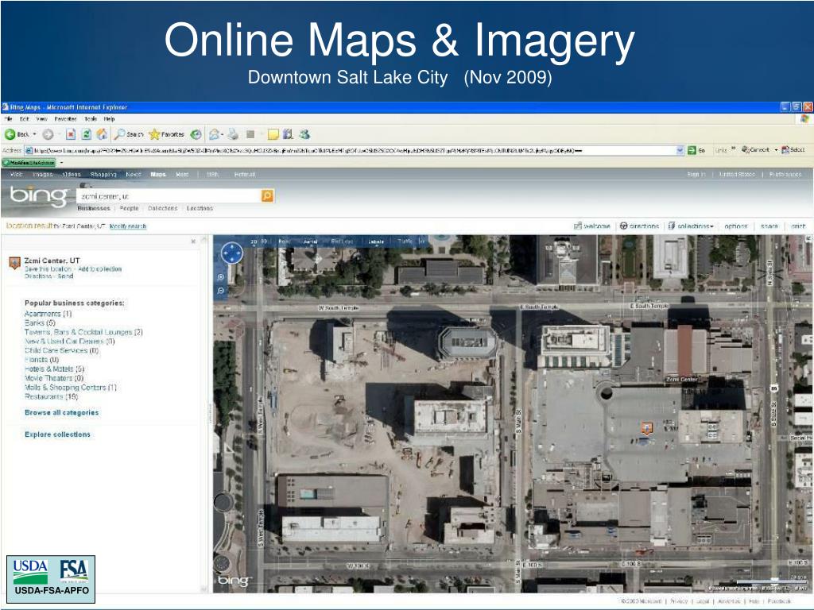
Task: Open the IE Favorites star button
Action: 166,134
